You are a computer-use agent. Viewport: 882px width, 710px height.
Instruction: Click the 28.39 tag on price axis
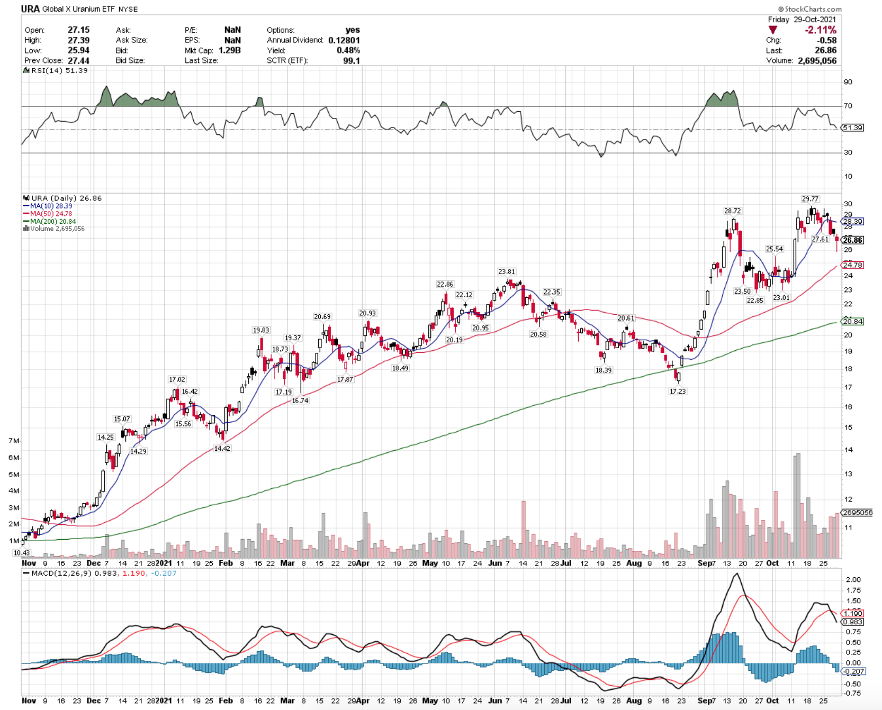(853, 222)
